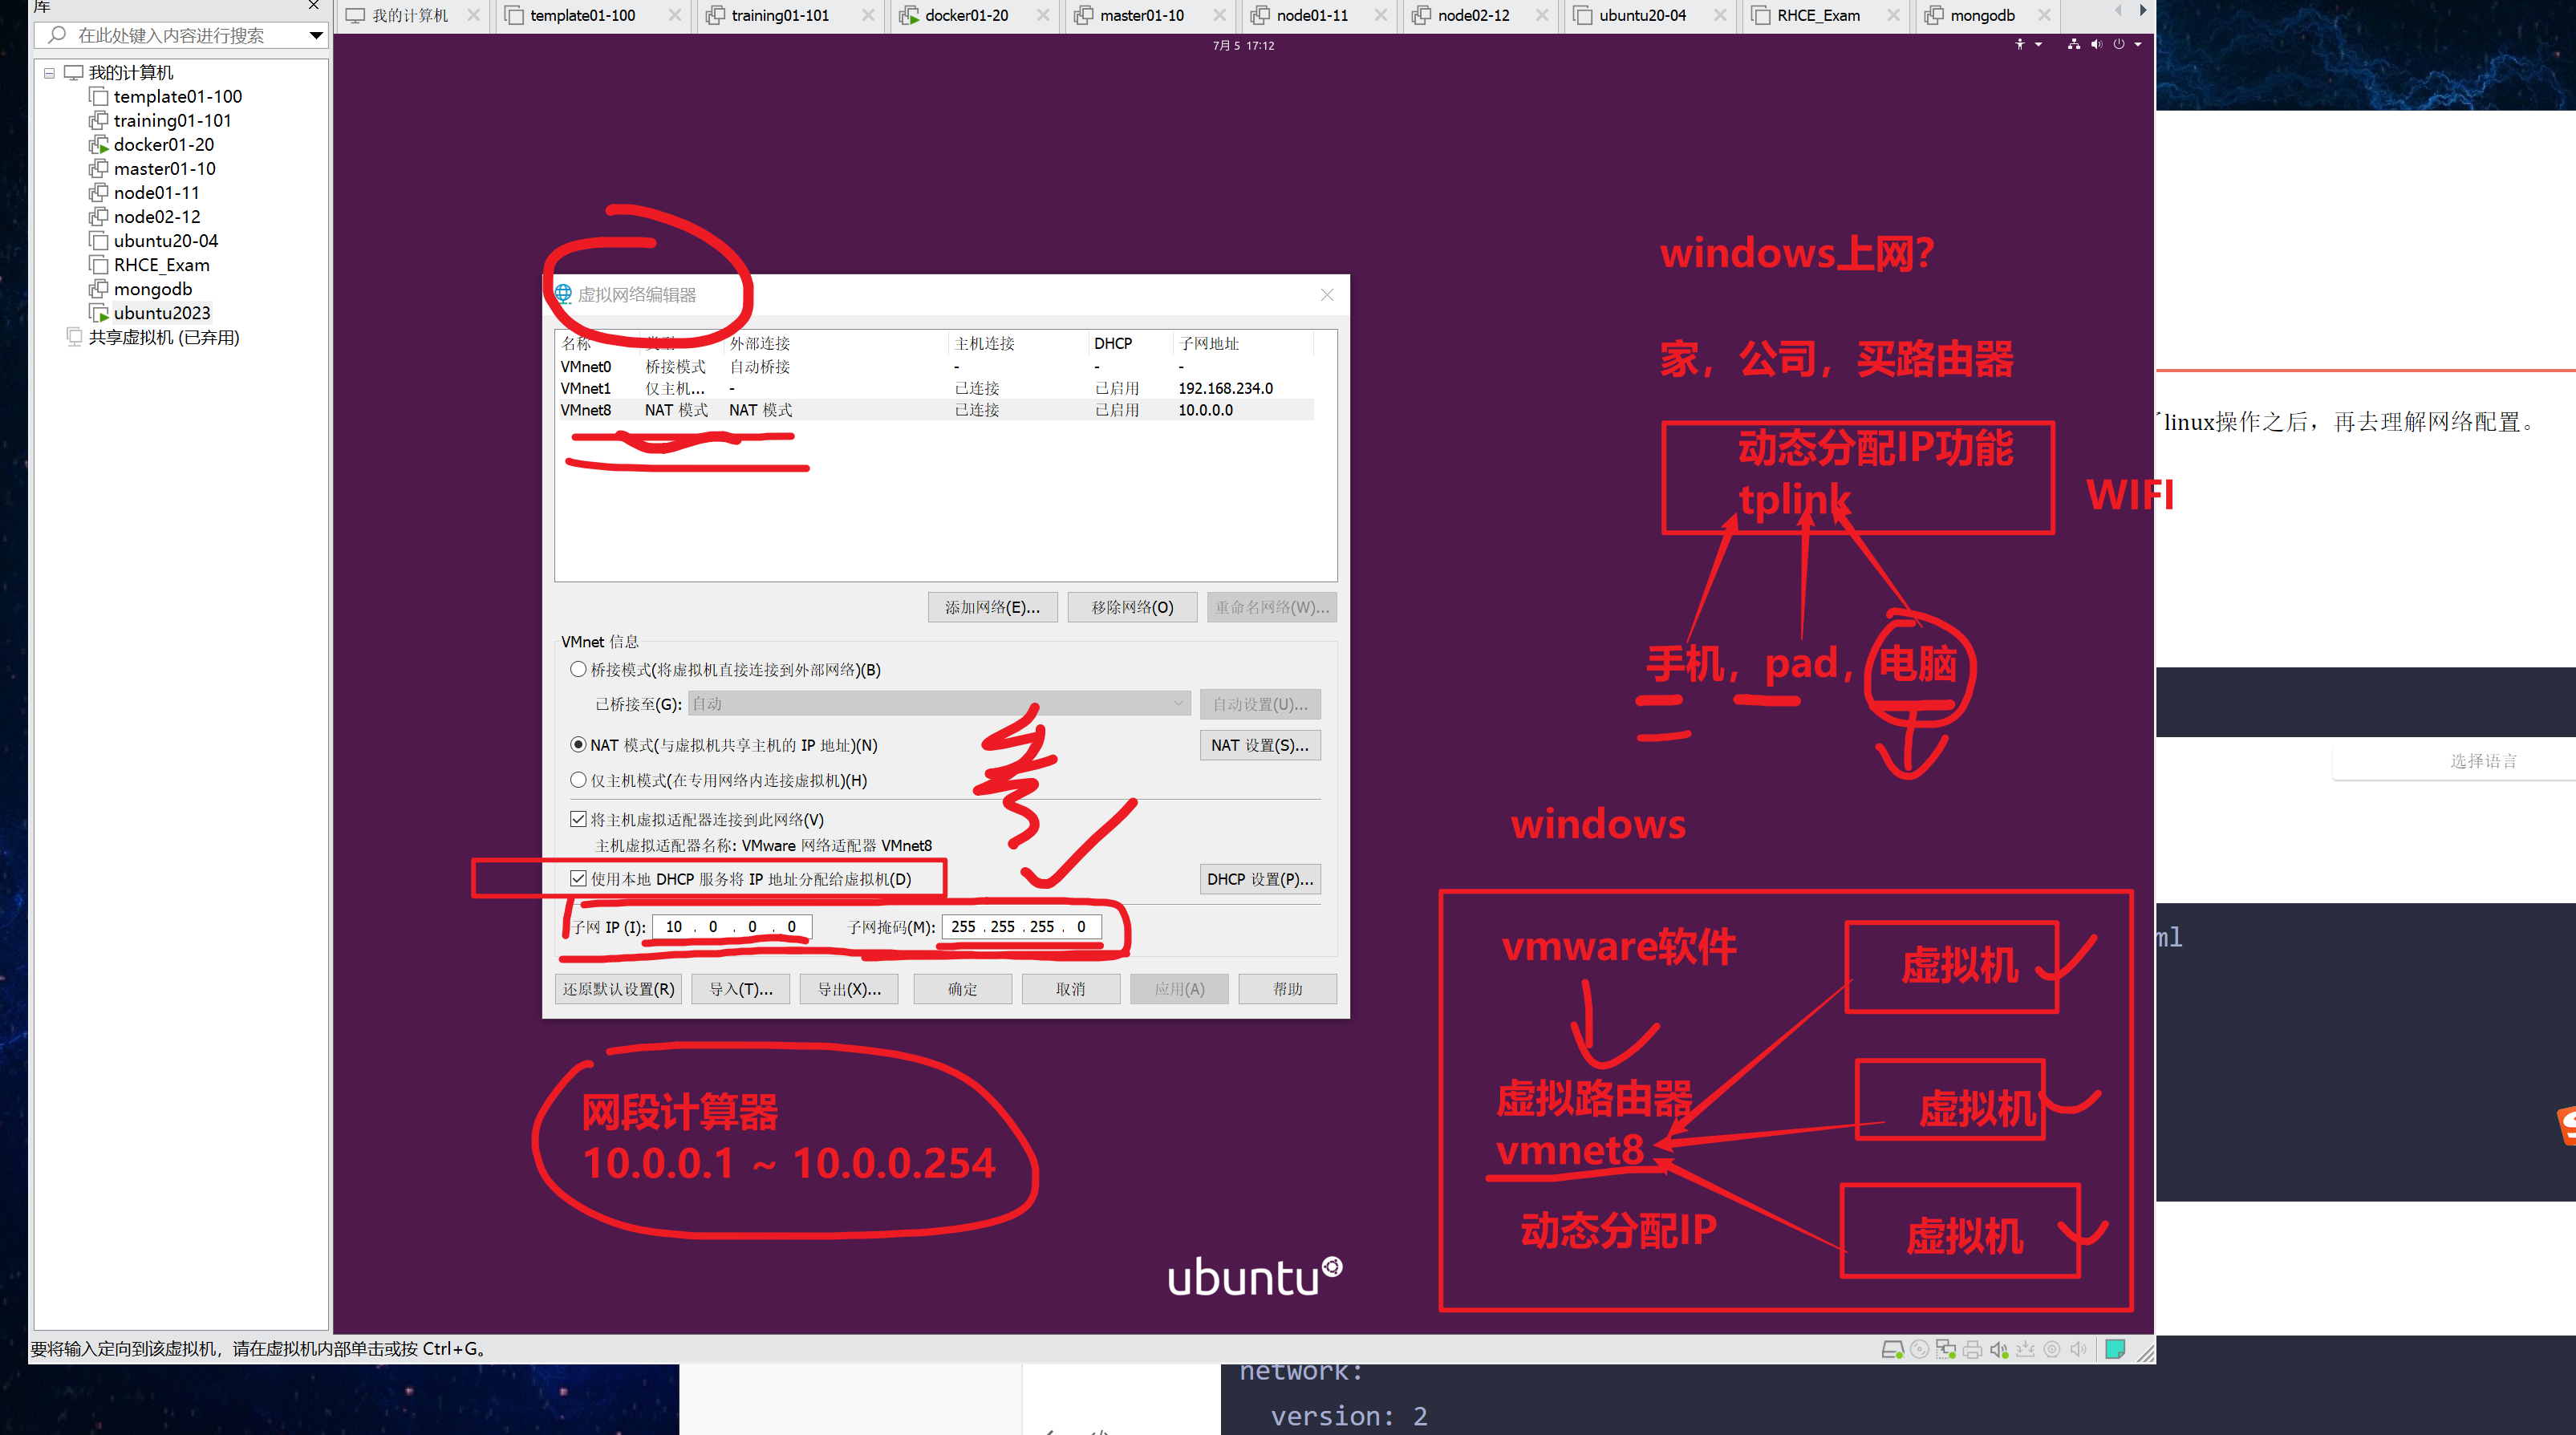Click 选择语言 in the background window
The image size is (2576, 1435).
pyautogui.click(x=2484, y=761)
